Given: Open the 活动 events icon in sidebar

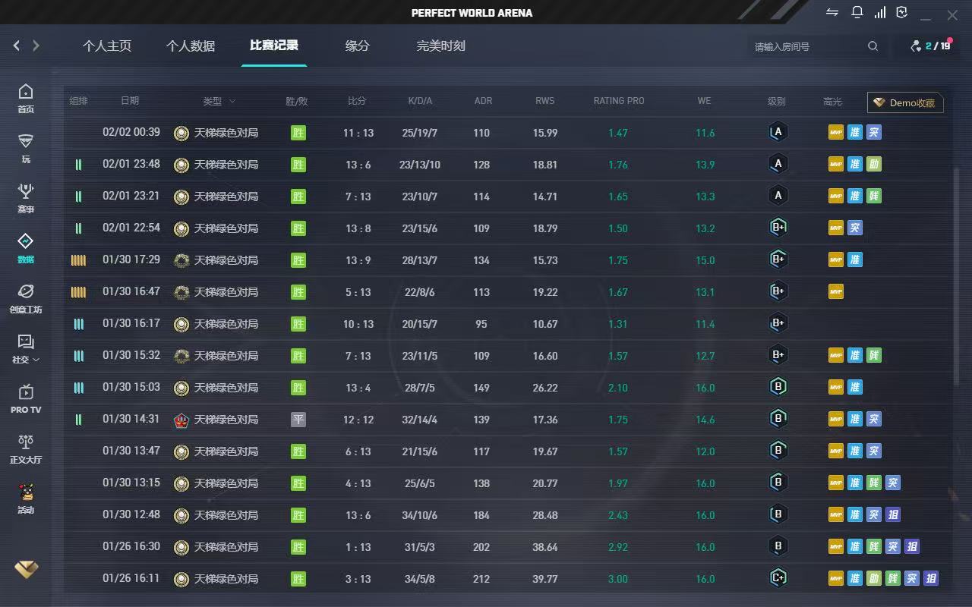Looking at the screenshot, I should click(x=26, y=498).
